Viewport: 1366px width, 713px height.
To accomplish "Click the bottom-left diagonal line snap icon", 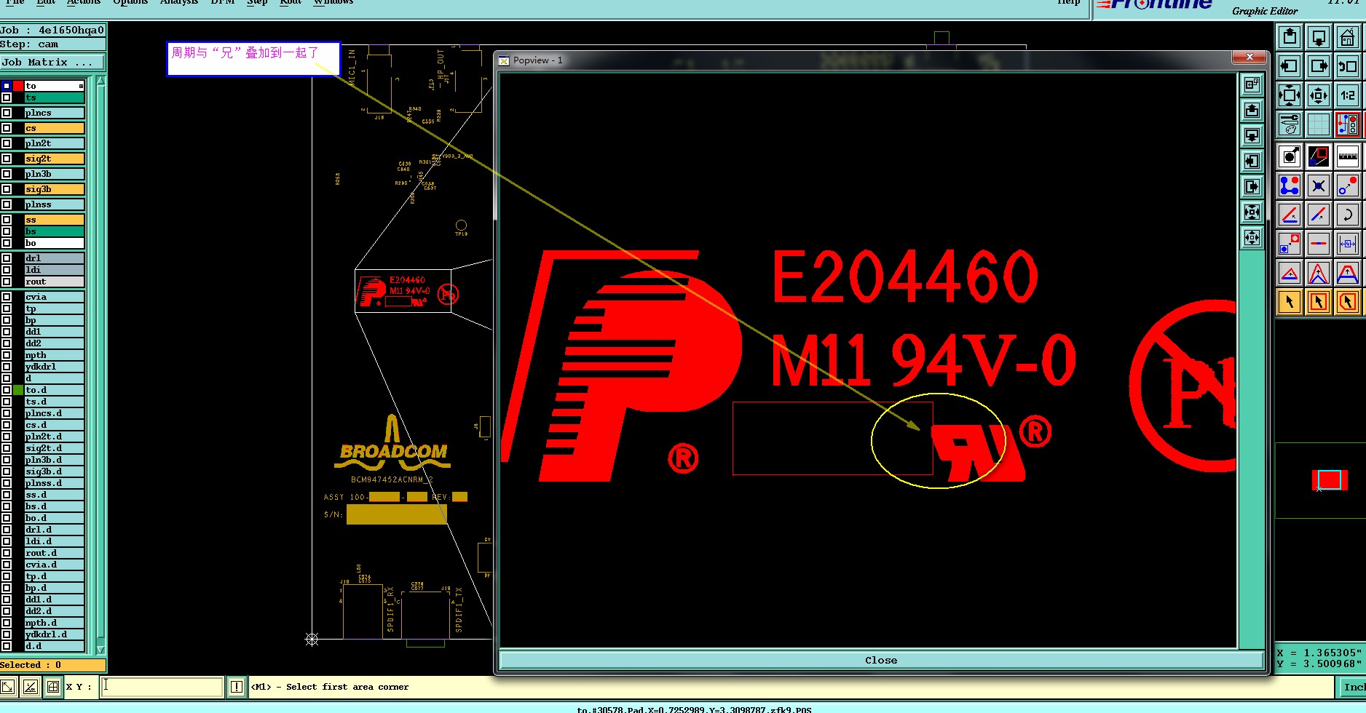I will click(8, 686).
